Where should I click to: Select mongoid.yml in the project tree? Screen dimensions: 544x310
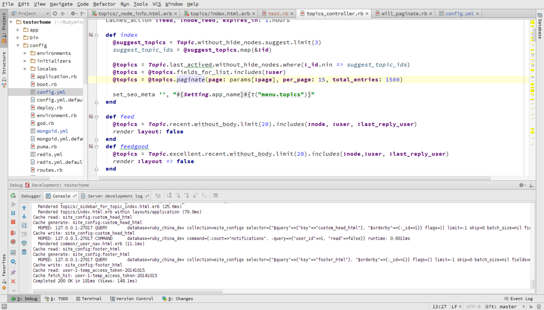coord(52,131)
